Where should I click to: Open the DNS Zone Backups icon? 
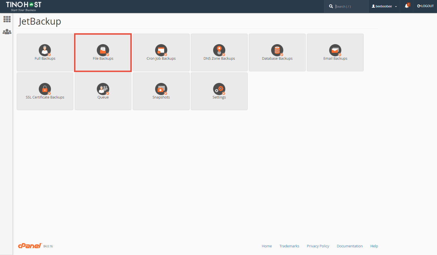[219, 50]
